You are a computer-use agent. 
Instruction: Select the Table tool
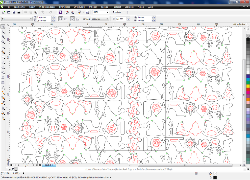pos(3,83)
